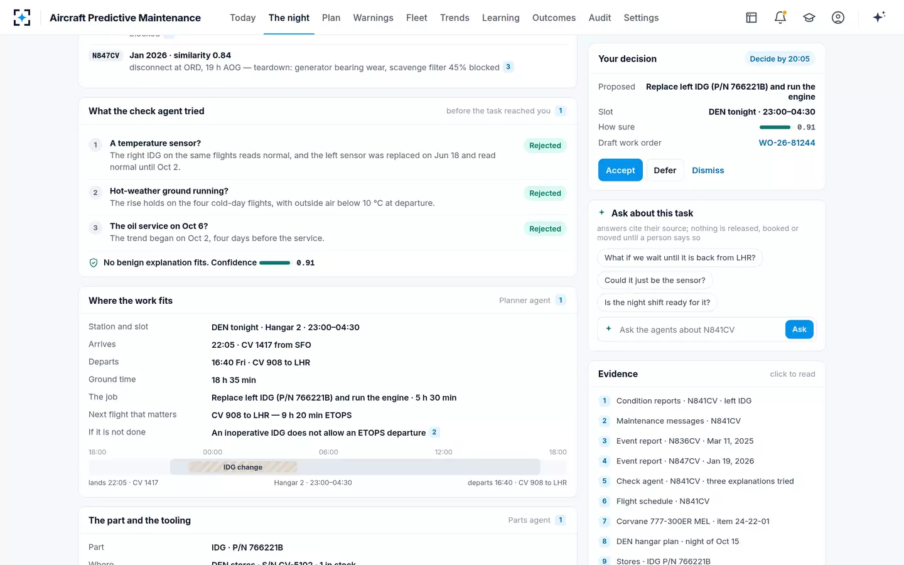
Task: Focus the 'Ask the agents about N841CV' field
Action: coord(699,330)
